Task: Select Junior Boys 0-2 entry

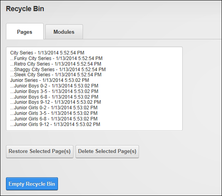Action: point(54,86)
